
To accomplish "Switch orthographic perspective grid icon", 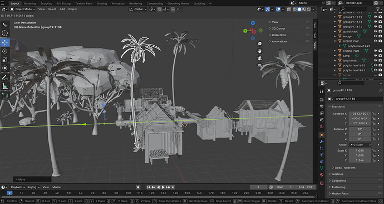I will (259, 65).
